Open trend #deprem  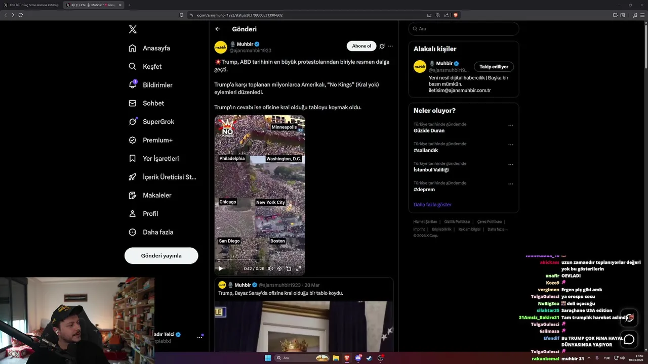pyautogui.click(x=424, y=190)
